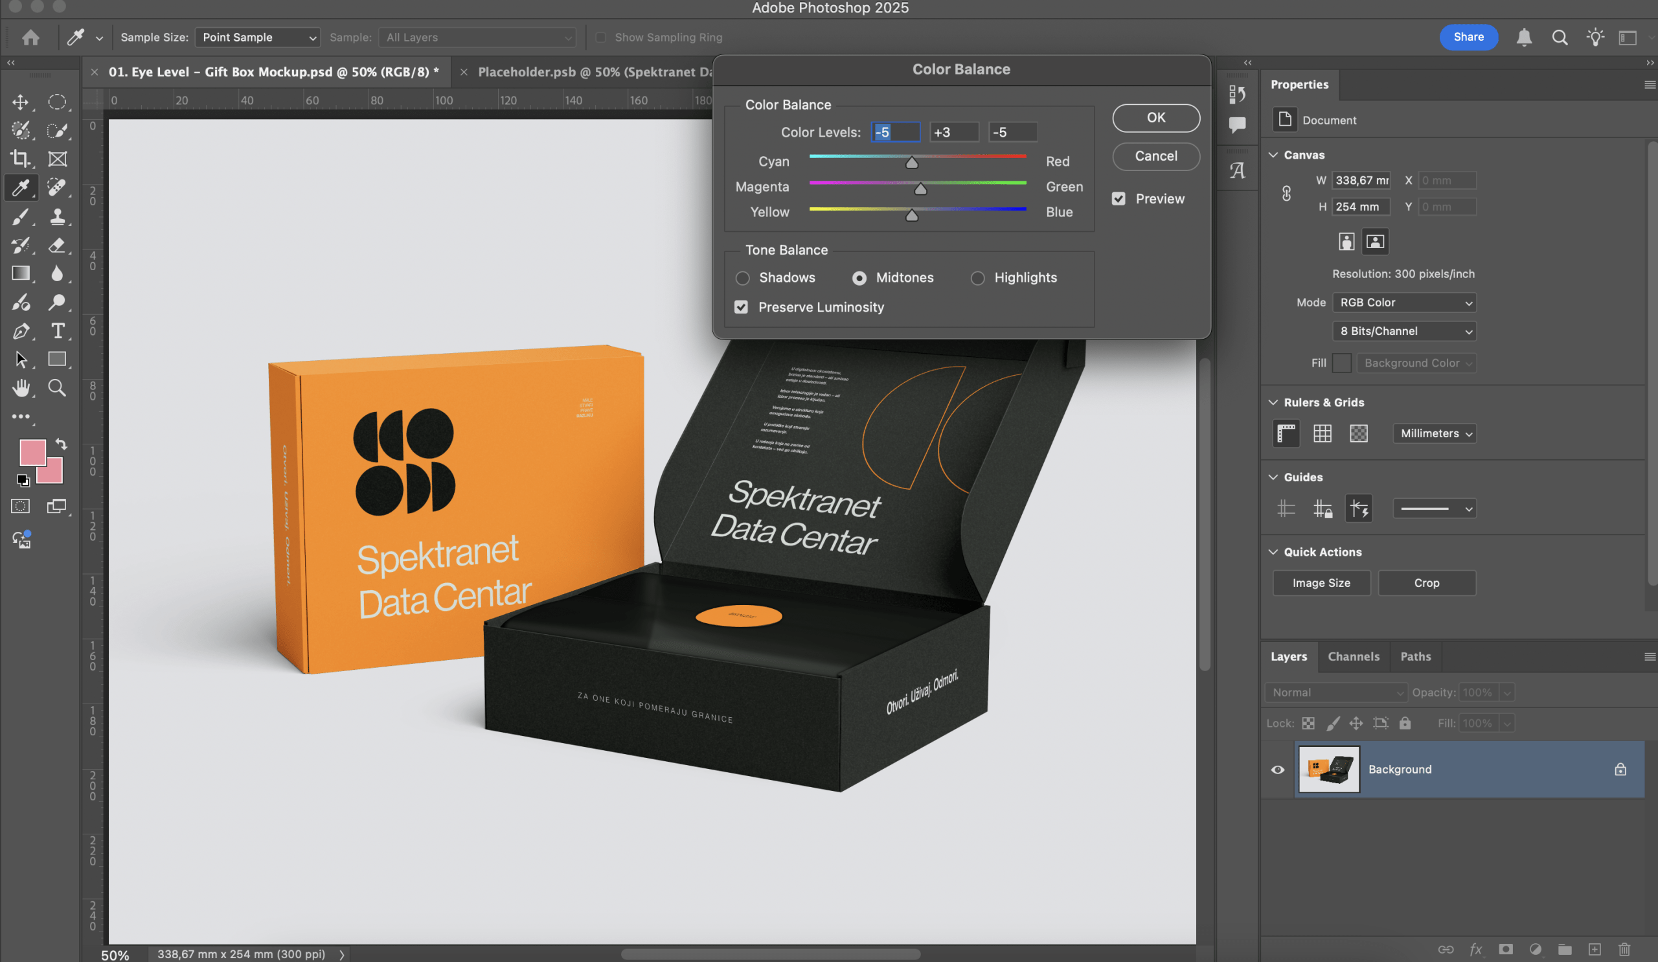The image size is (1658, 962).
Task: Click the canvas Width field
Action: (1361, 180)
